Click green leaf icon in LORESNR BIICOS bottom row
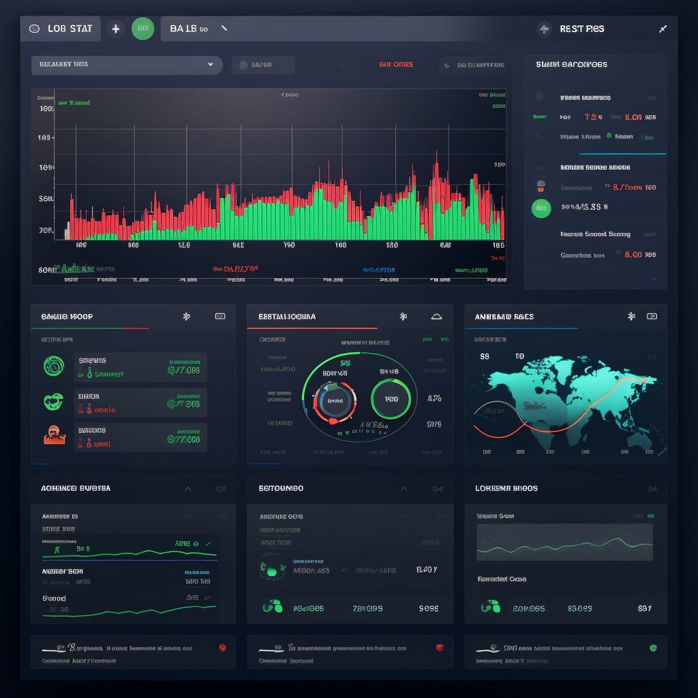 491,606
